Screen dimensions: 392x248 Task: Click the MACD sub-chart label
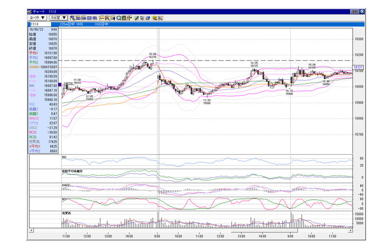pos(66,185)
